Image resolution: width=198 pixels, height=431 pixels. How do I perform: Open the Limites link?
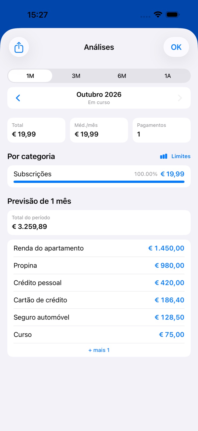tap(181, 156)
